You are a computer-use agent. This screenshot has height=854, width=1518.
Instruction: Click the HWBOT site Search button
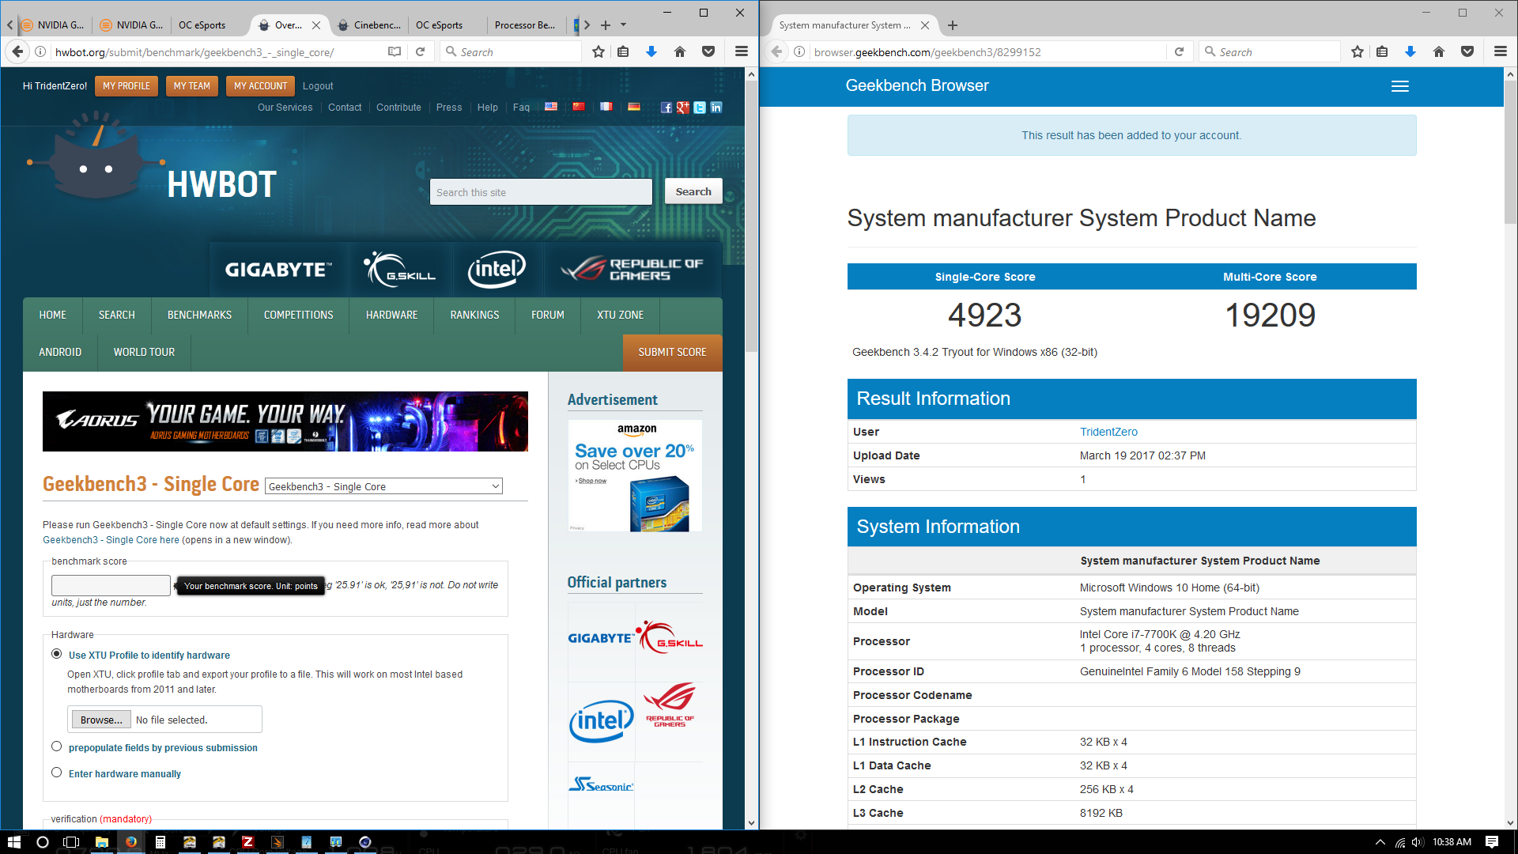click(x=693, y=191)
